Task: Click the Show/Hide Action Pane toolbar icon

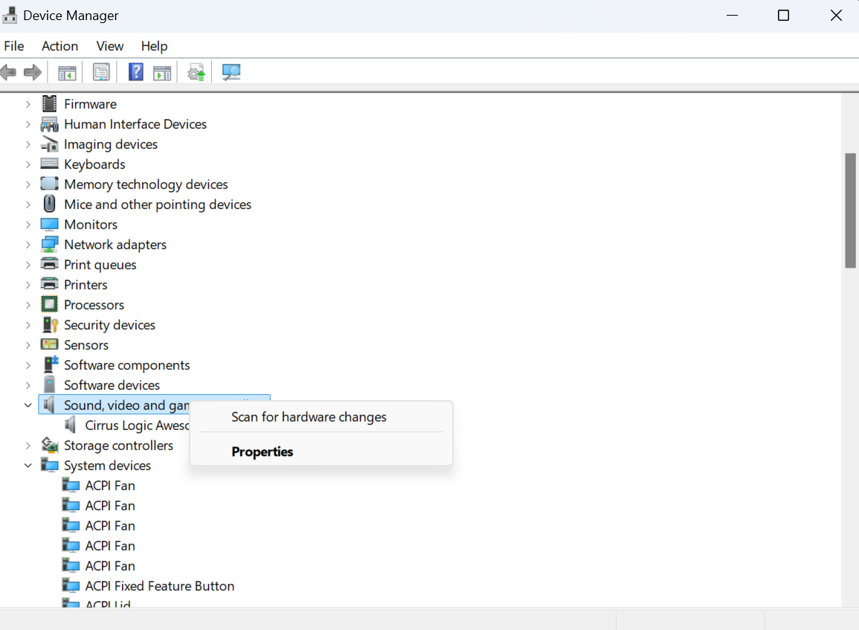Action: [162, 71]
